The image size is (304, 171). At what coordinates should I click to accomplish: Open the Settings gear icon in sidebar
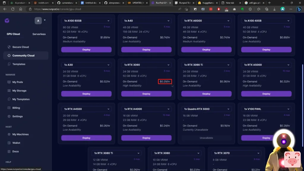tap(9, 116)
